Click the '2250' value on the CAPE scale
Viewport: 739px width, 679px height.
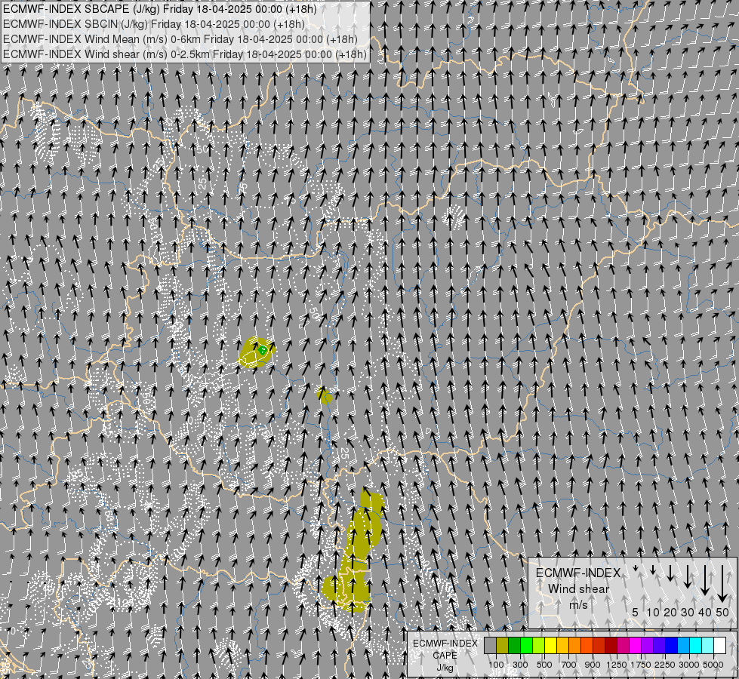tap(665, 665)
